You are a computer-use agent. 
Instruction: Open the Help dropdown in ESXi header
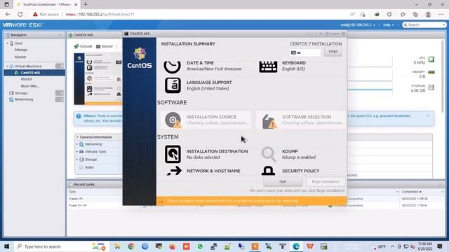coord(388,25)
